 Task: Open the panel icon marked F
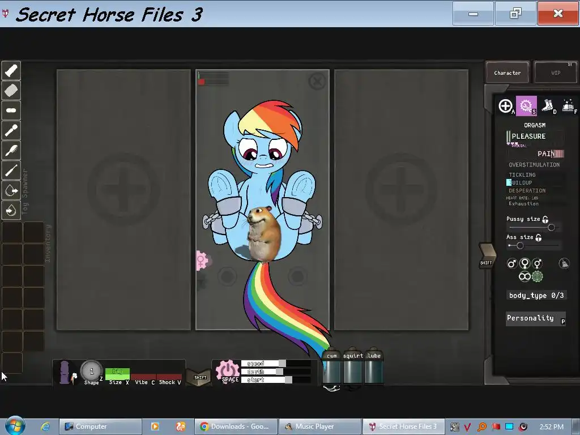(569, 106)
